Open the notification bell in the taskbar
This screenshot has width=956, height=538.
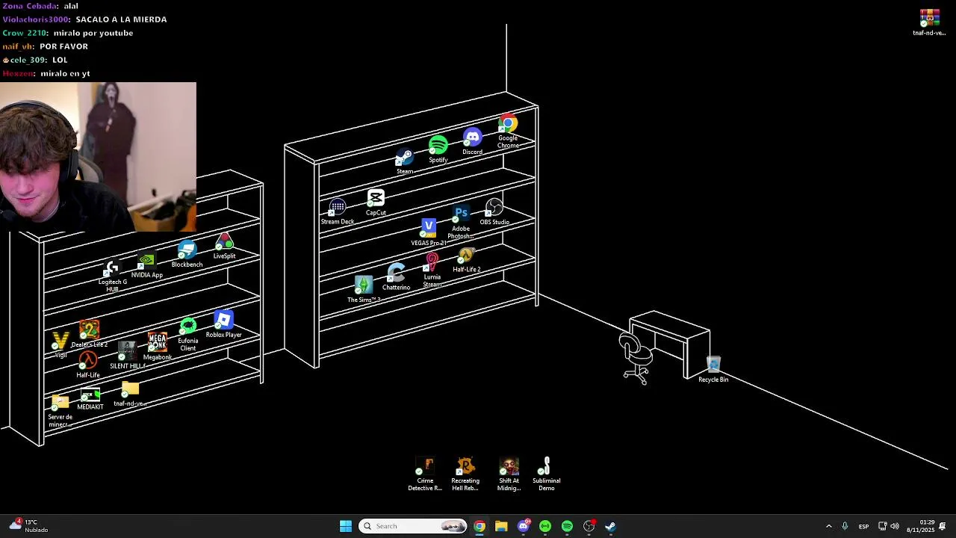(x=943, y=526)
